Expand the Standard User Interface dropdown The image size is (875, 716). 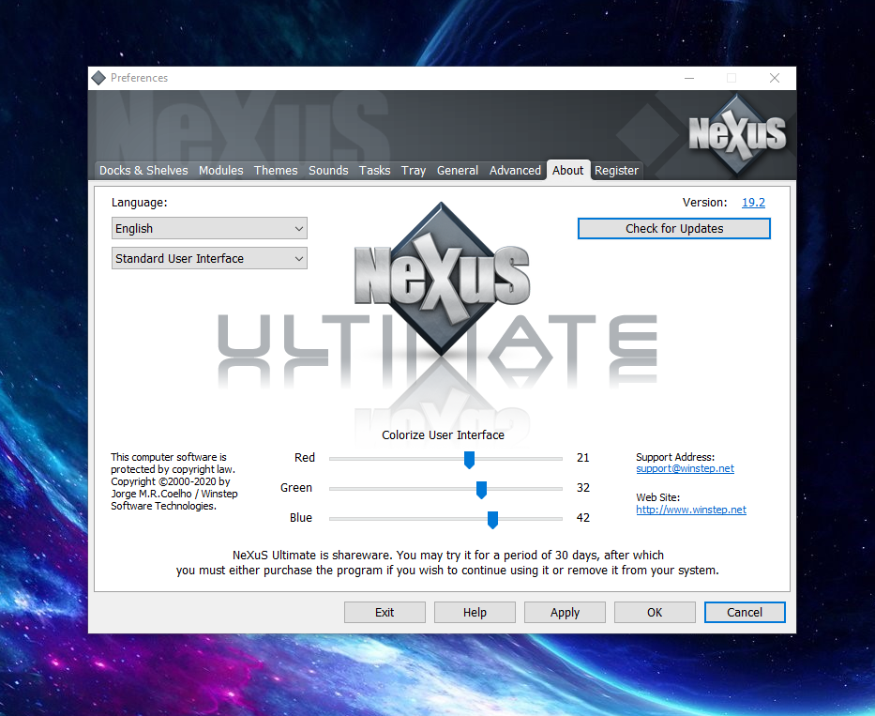tap(209, 259)
